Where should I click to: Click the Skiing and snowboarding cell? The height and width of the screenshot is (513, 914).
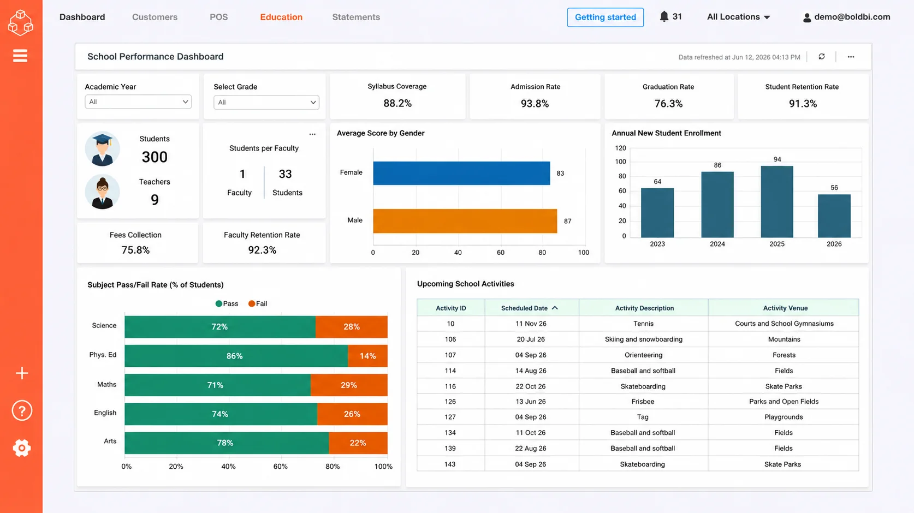pos(644,339)
